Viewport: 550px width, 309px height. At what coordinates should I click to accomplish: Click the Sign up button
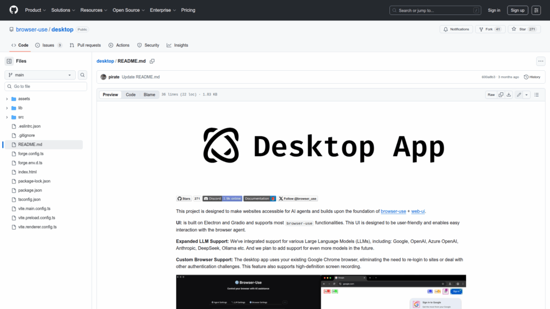point(518,10)
